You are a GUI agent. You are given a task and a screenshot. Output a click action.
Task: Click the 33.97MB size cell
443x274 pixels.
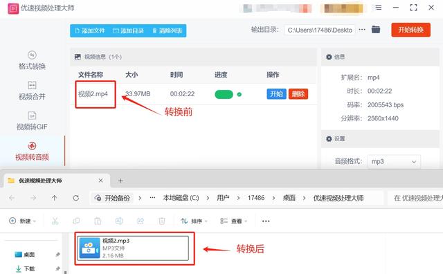coord(138,94)
